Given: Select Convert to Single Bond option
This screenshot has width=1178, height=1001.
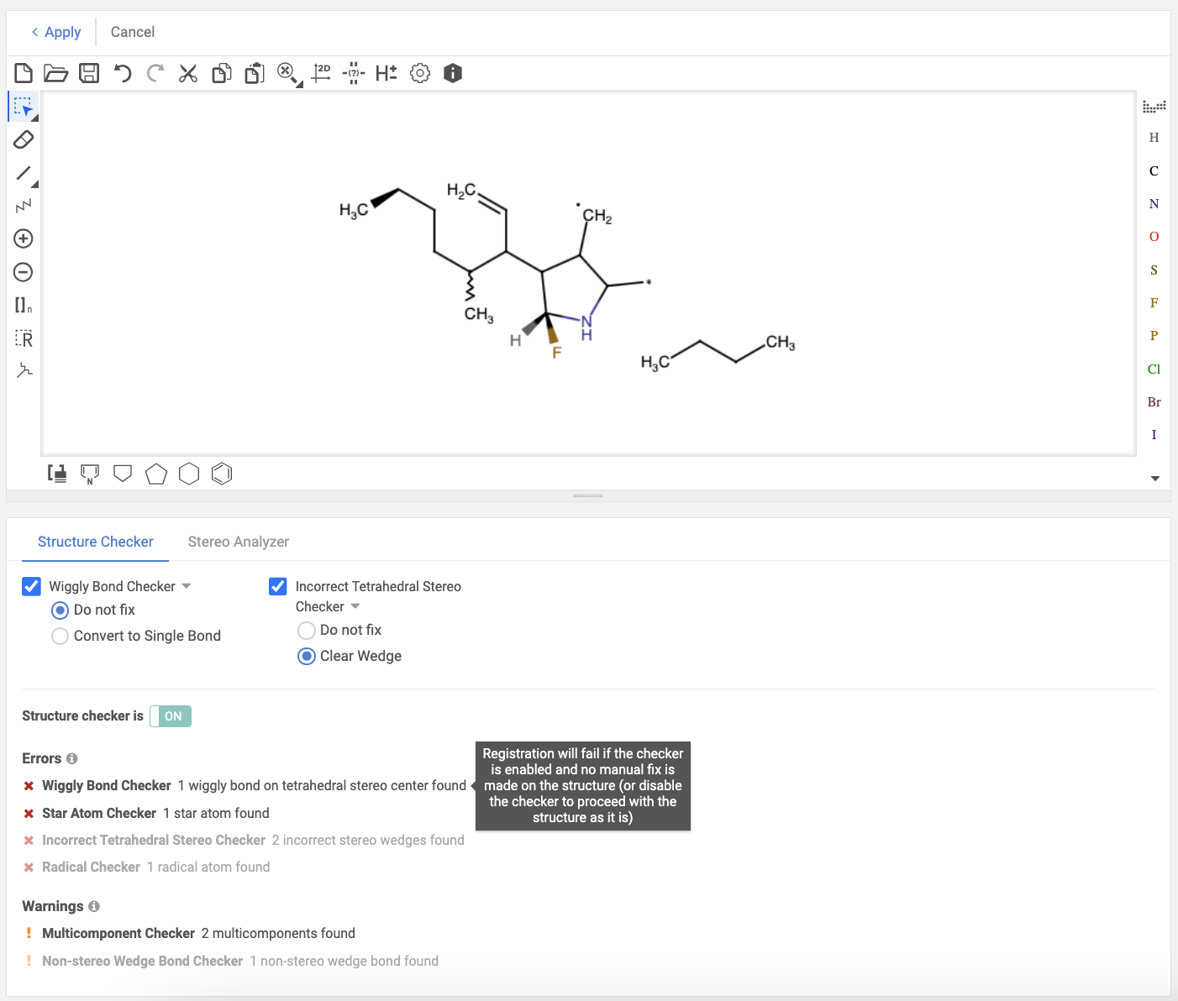Looking at the screenshot, I should coord(60,637).
